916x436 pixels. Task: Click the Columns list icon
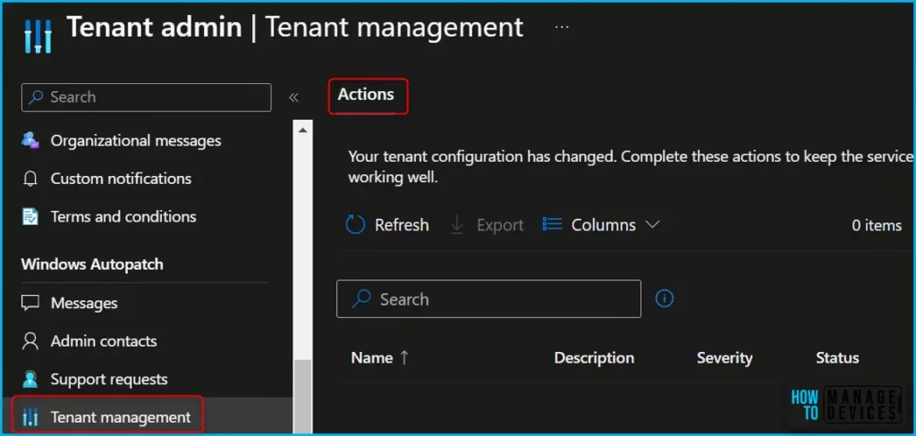[x=552, y=224]
